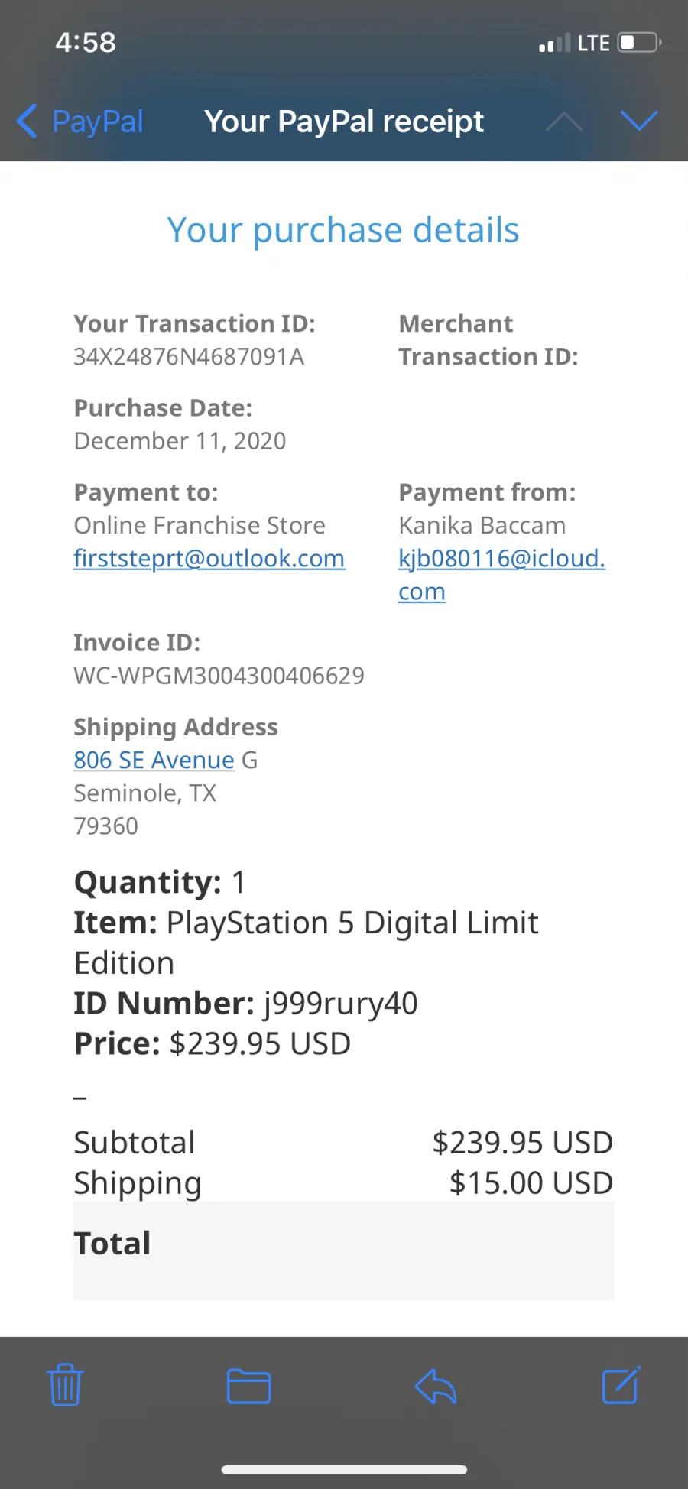Open firststeprt@outlook.com email link

(209, 559)
